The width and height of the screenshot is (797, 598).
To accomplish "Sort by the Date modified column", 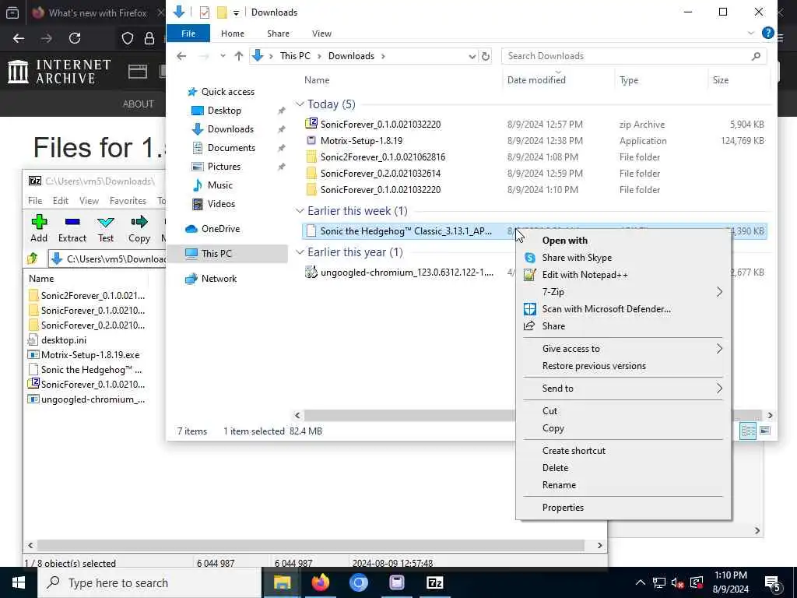I will 536,80.
